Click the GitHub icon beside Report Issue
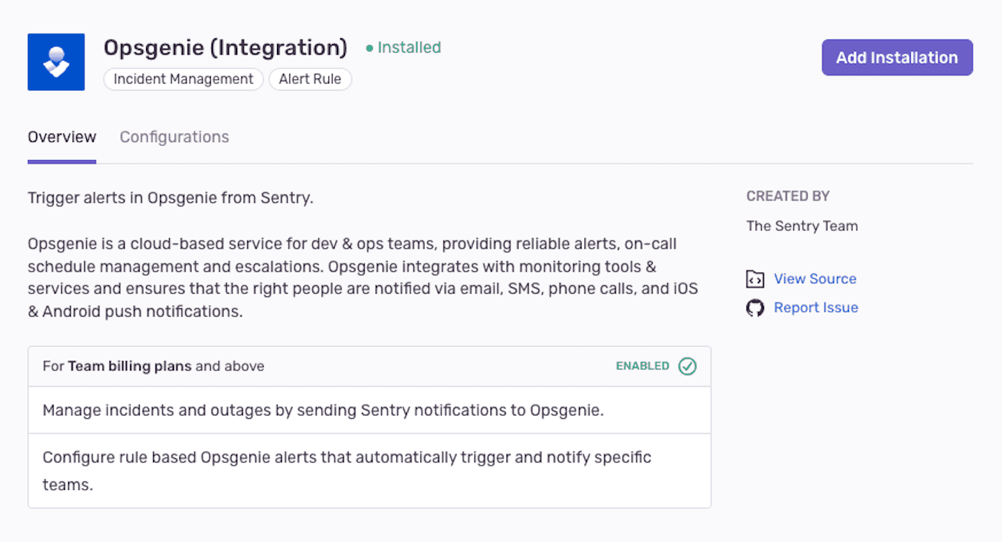Image resolution: width=1002 pixels, height=542 pixels. tap(755, 308)
